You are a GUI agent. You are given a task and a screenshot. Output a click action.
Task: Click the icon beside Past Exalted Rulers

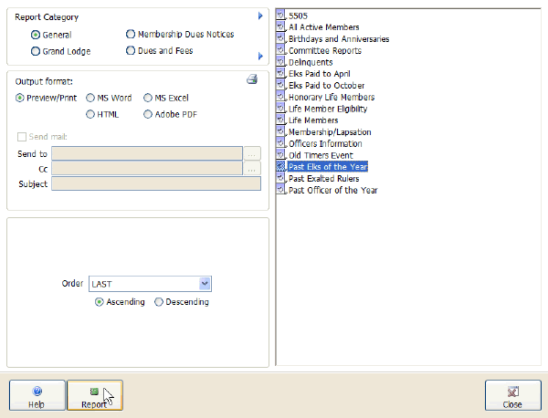tap(281, 179)
